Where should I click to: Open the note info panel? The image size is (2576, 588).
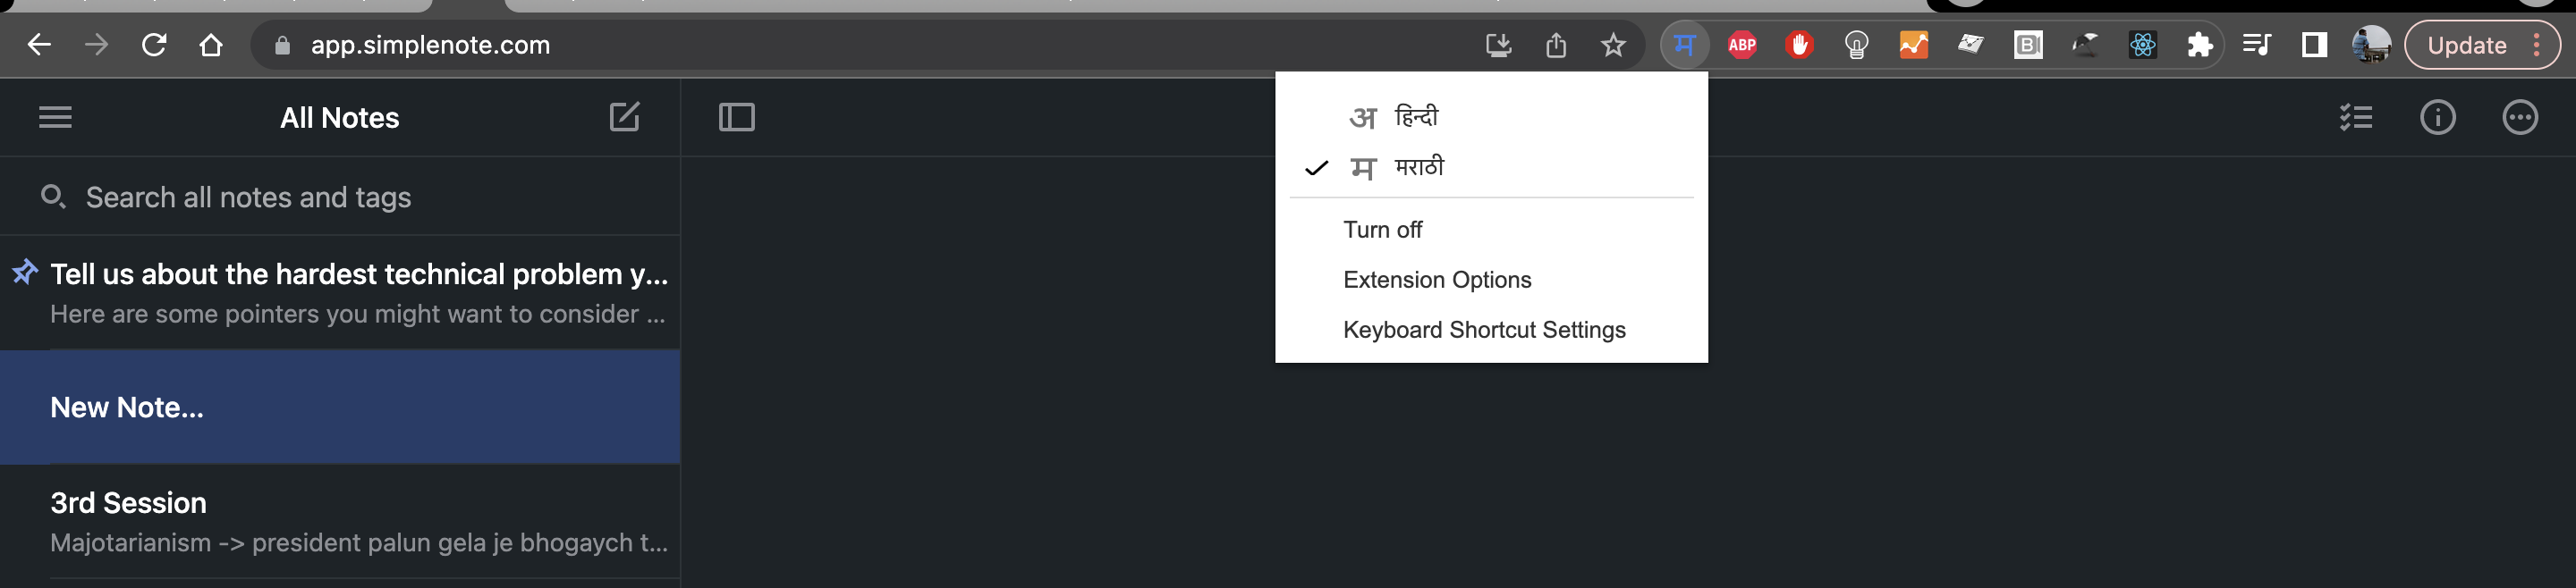pos(2439,117)
